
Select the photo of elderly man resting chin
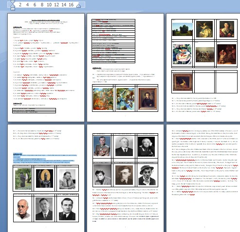pos(146,147)
